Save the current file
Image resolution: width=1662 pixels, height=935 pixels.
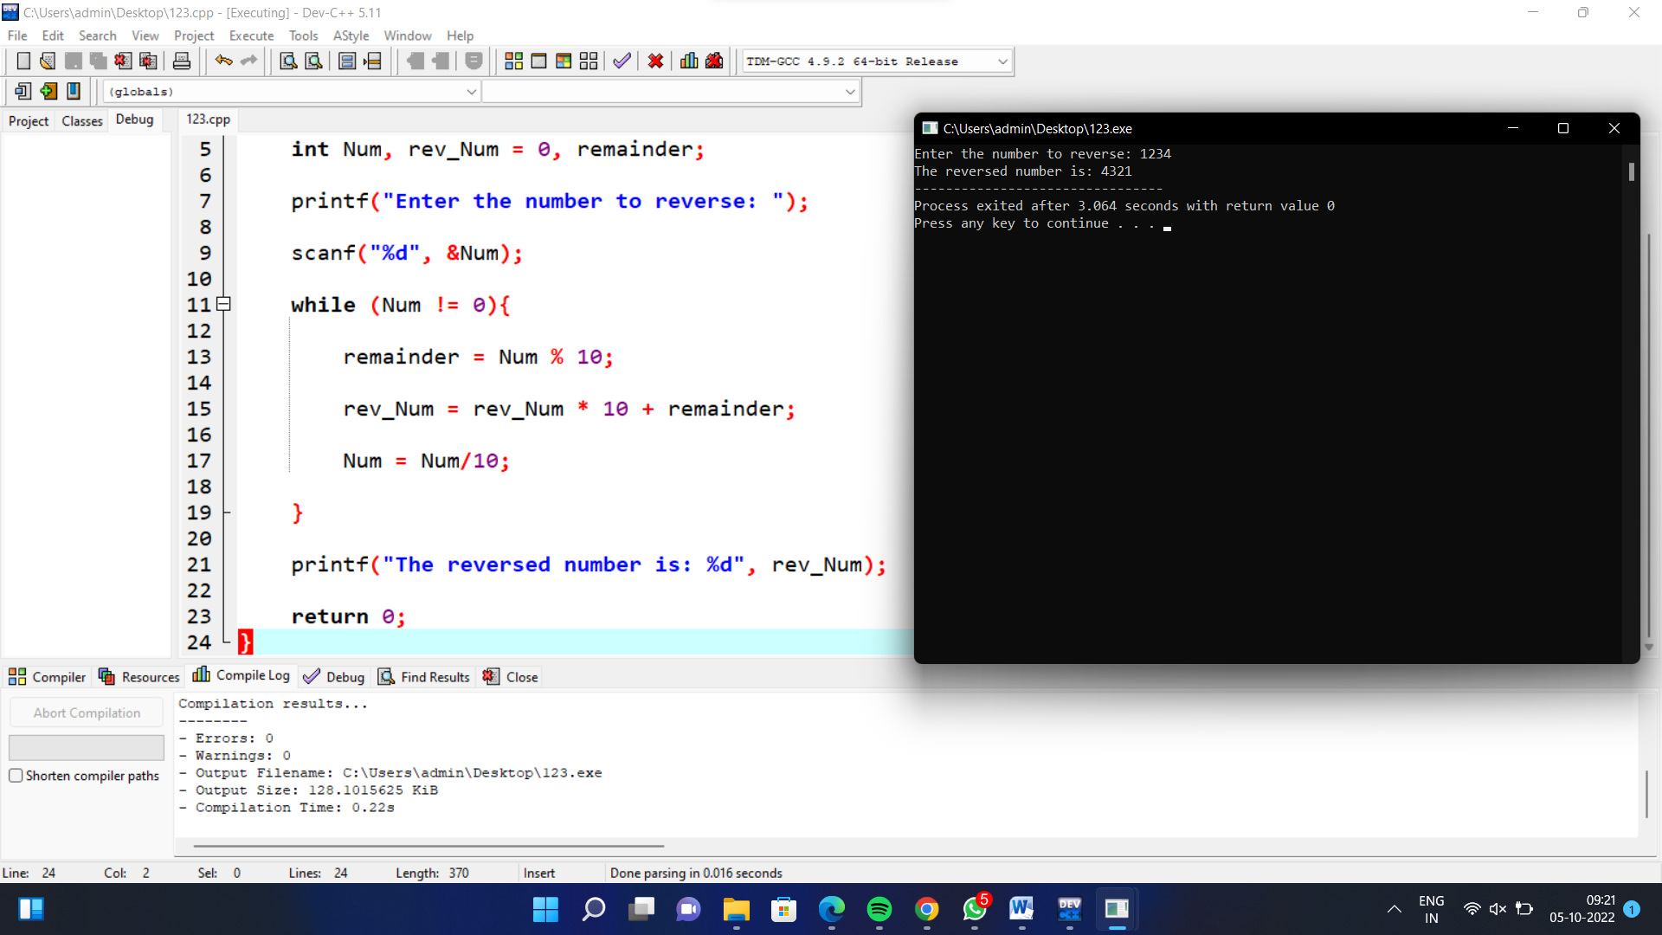click(x=73, y=61)
